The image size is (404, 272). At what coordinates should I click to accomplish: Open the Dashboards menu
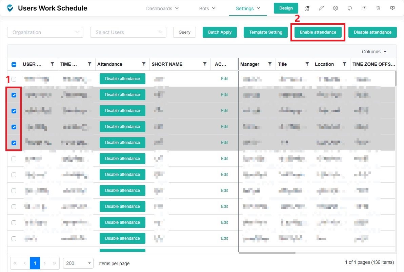pos(162,8)
